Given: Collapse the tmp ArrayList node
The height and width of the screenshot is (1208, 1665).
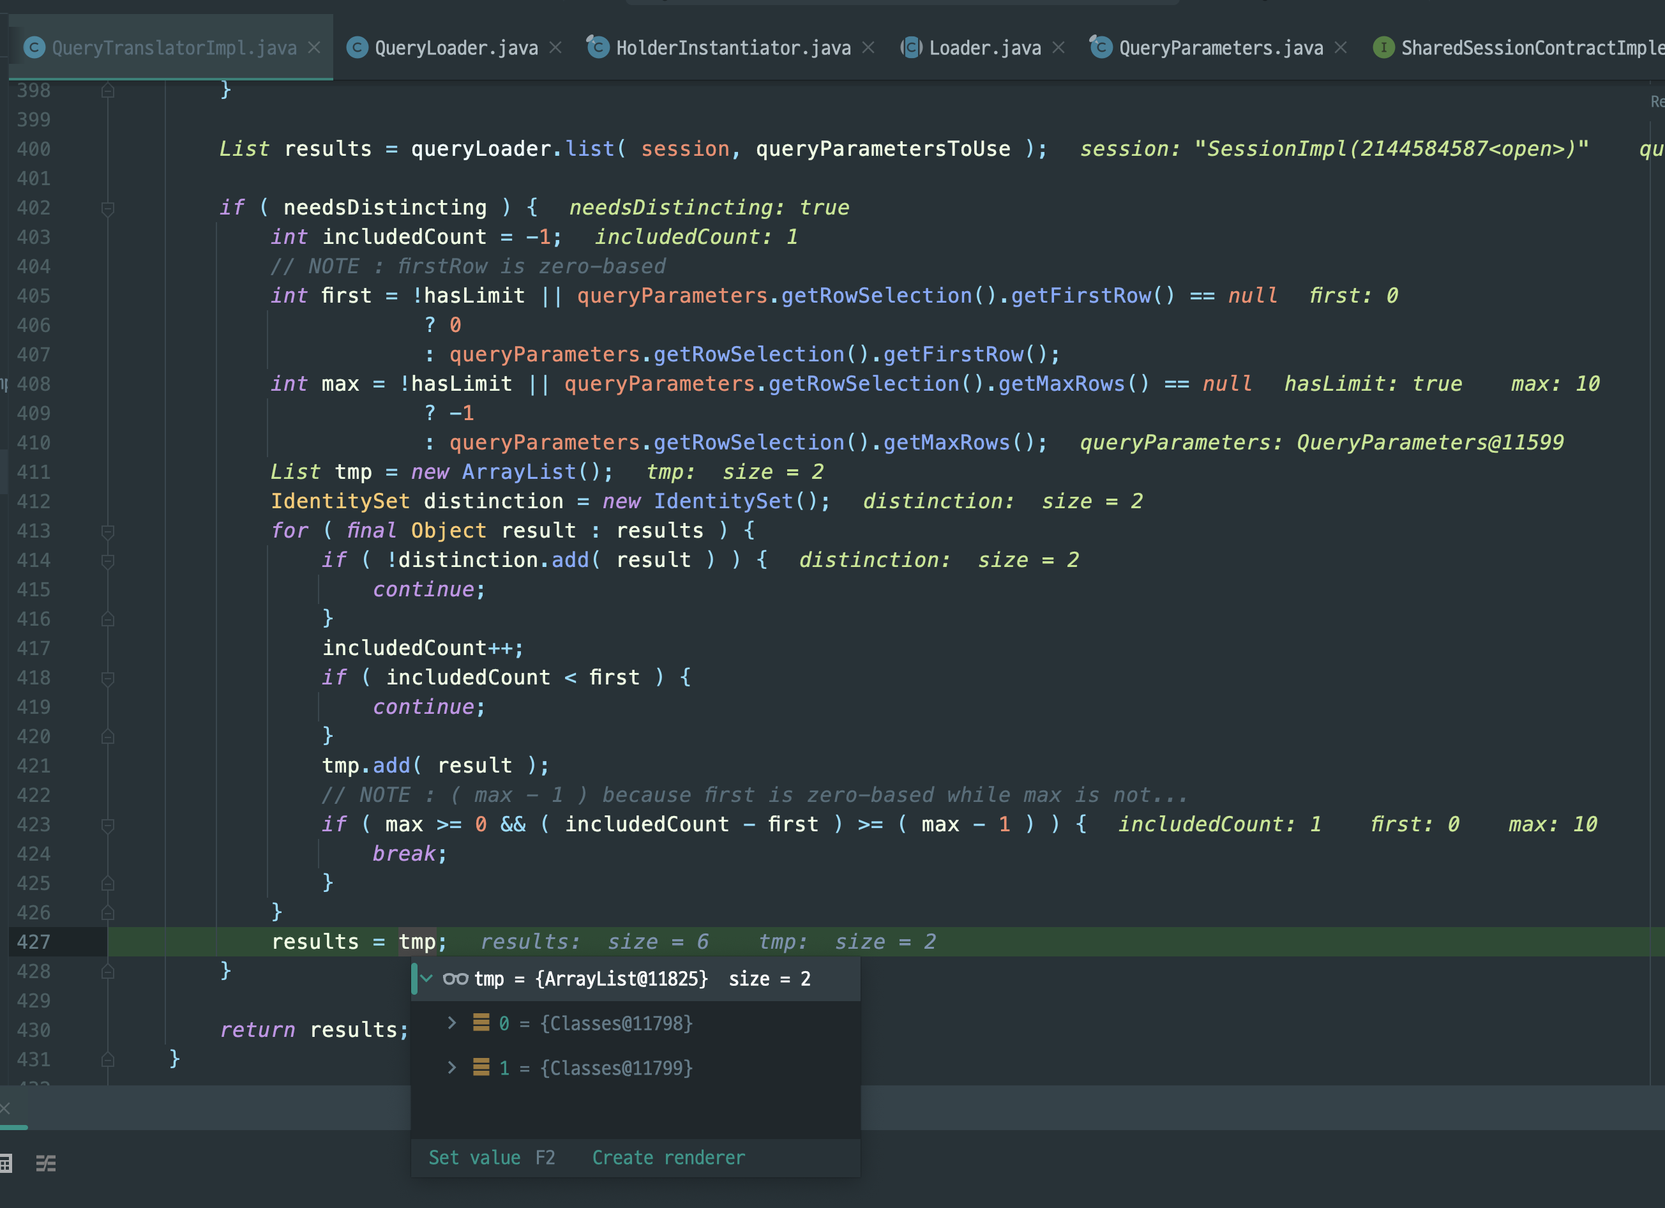Looking at the screenshot, I should pos(426,979).
